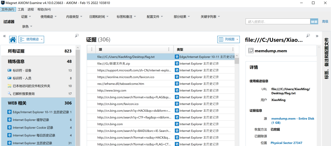
Task: Open the 类型 column options dots
Action: 233,49
